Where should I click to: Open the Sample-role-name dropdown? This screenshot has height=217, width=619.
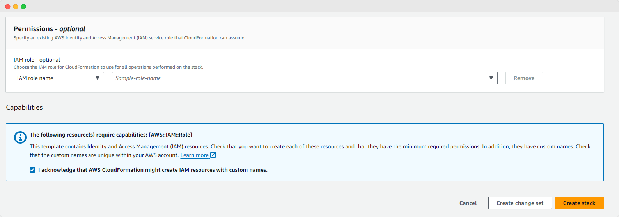coord(305,78)
